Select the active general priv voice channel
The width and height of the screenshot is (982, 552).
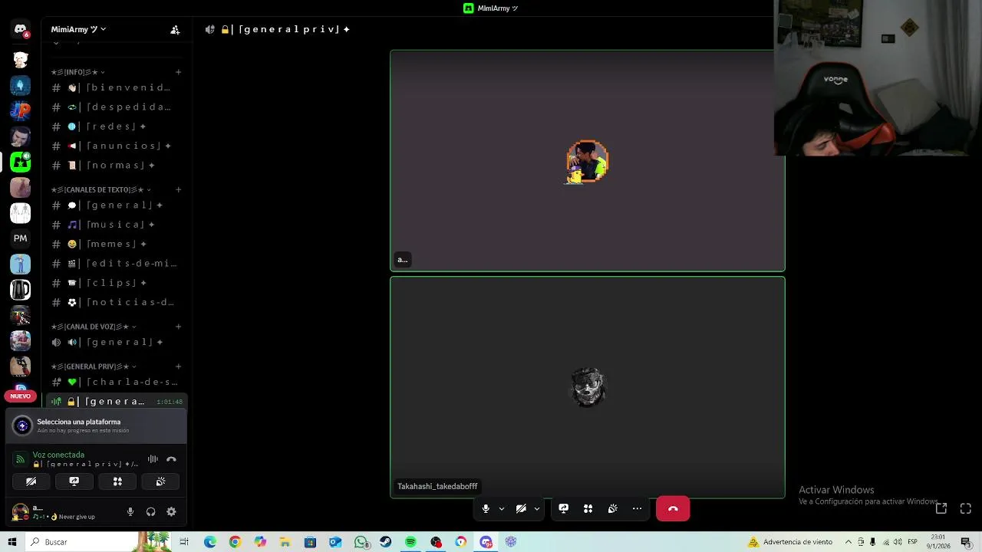click(x=115, y=402)
